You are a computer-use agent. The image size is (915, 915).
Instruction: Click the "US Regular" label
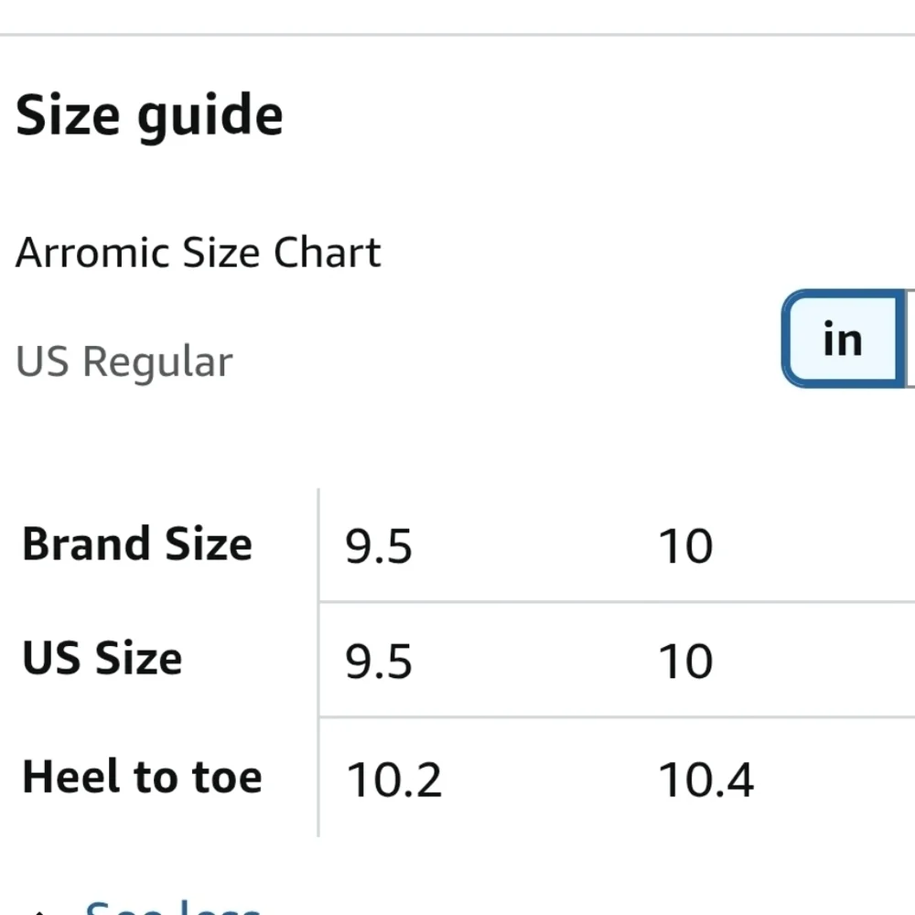point(124,361)
